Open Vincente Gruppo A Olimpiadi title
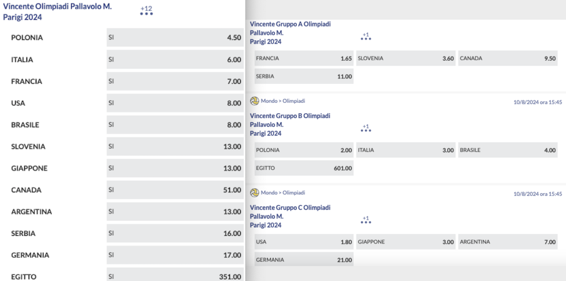Viewport: 566px width, 281px height. pos(290,33)
